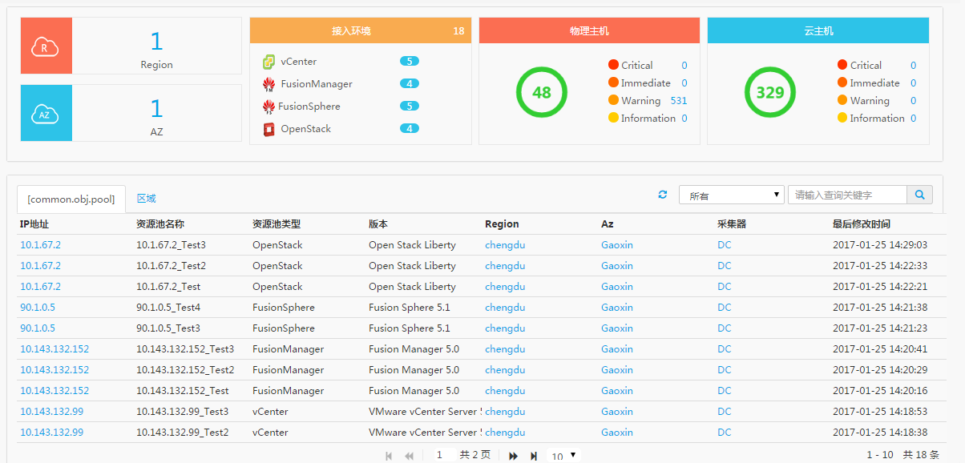The width and height of the screenshot is (965, 463).
Task: Open the 所有 filter dropdown
Action: (x=731, y=195)
